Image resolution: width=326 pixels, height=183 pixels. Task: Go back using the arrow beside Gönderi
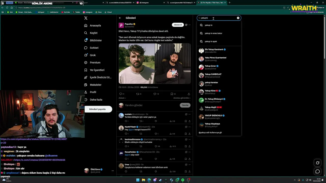(120, 18)
